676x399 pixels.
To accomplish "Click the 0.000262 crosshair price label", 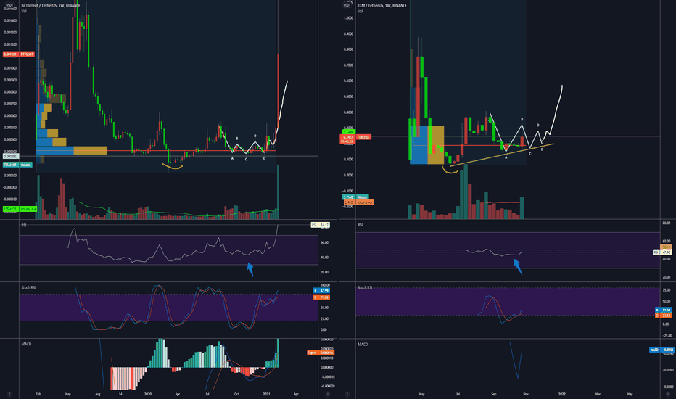I will point(10,156).
